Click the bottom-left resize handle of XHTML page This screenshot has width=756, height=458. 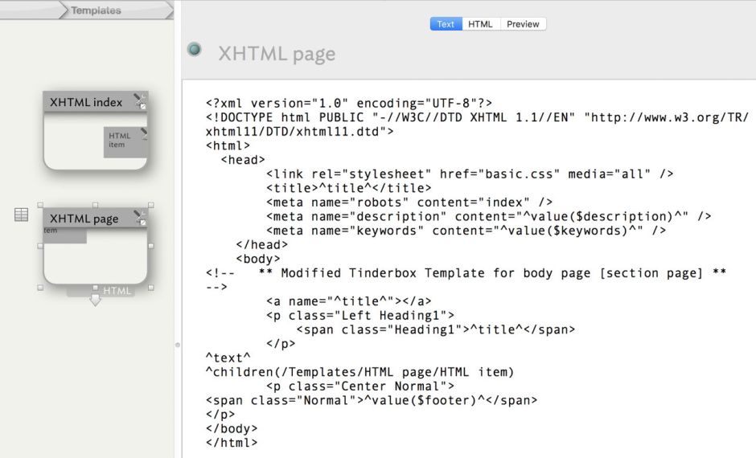(40, 287)
